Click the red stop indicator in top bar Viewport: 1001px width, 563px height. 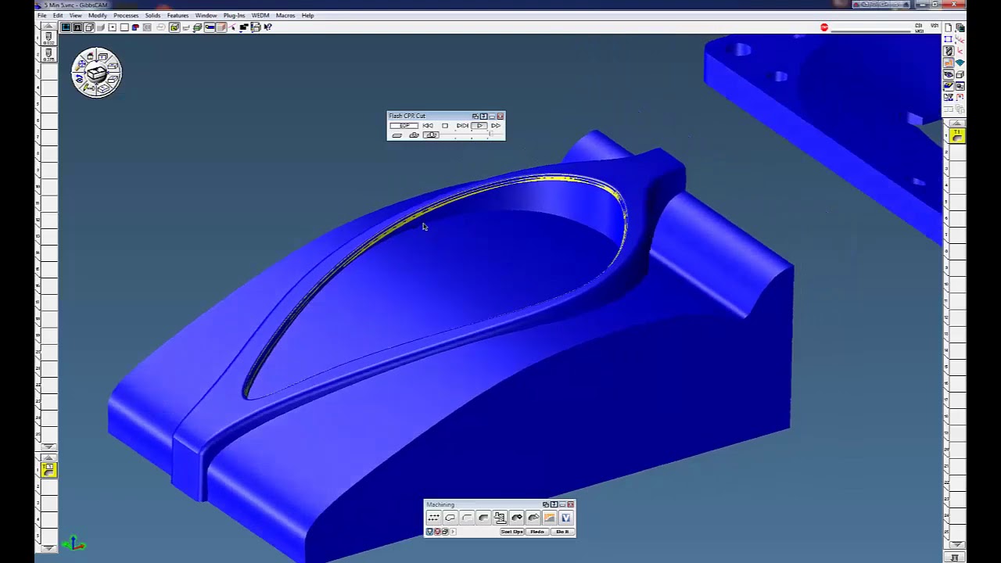[824, 27]
